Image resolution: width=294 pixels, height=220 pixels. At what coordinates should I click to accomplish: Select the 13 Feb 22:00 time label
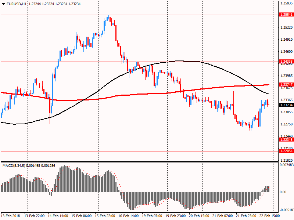point(35,216)
